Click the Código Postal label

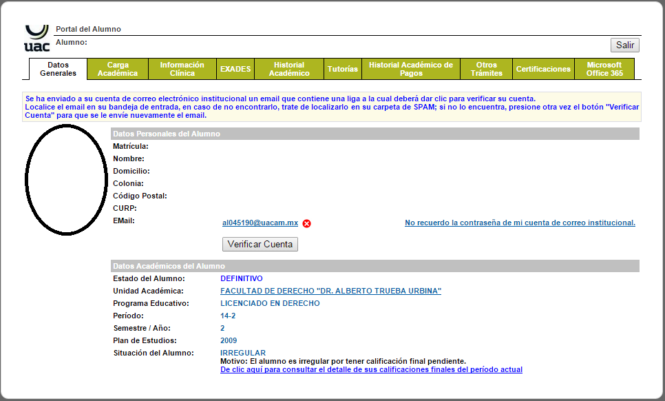[140, 196]
